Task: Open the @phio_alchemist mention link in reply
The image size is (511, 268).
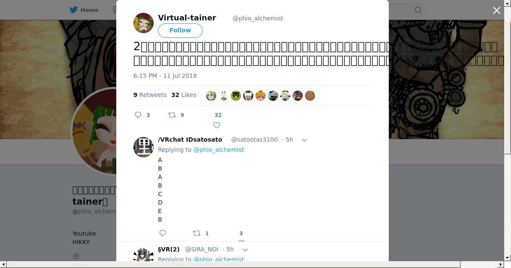Action: (219, 150)
